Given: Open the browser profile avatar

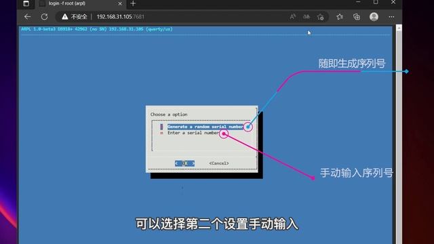Looking at the screenshot, I should (374, 17).
